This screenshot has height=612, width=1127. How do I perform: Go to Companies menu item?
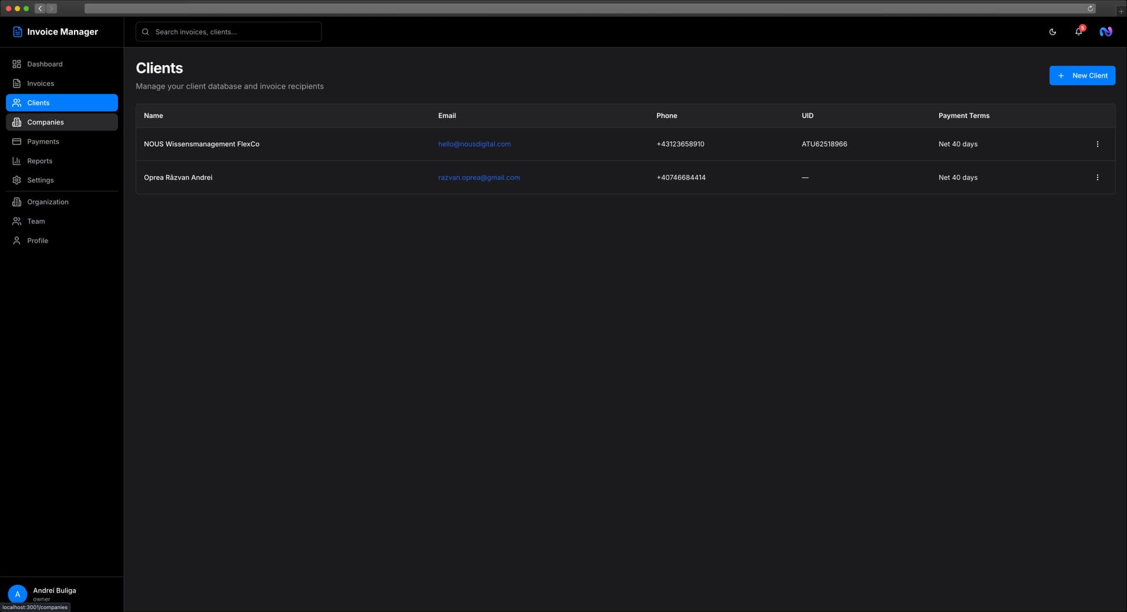pyautogui.click(x=62, y=122)
